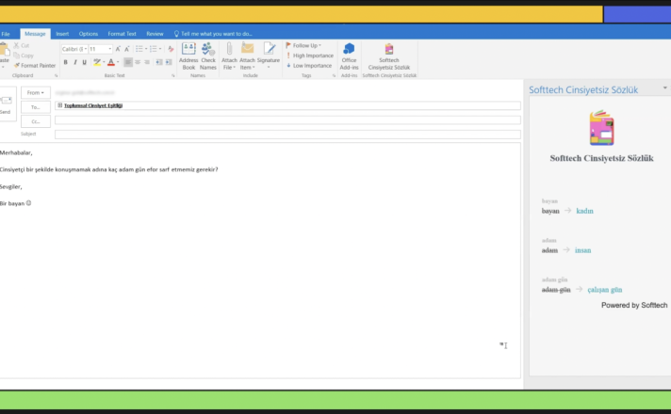Mark message as High Importance
Screen dimensions: 671x414
(x=310, y=56)
